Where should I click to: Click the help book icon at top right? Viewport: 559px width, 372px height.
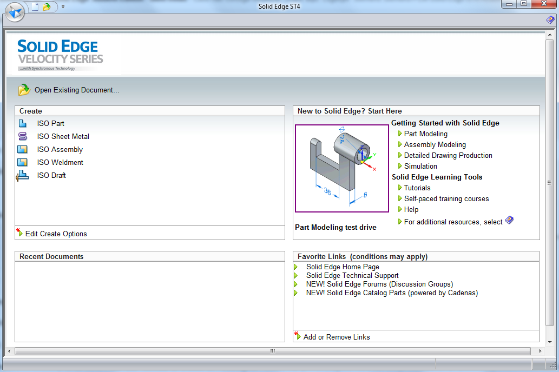(x=550, y=20)
